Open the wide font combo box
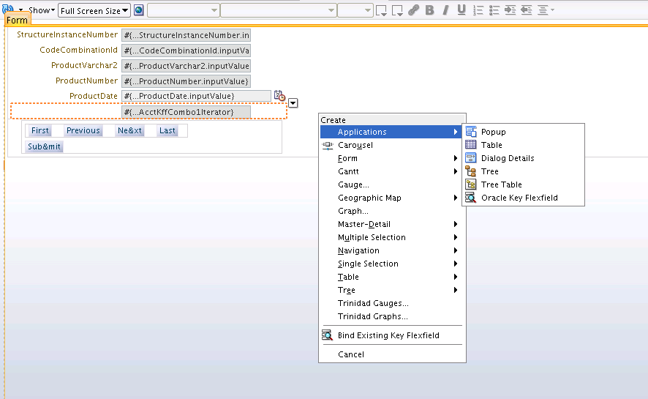Screen dimensions: 648x399 [278, 10]
